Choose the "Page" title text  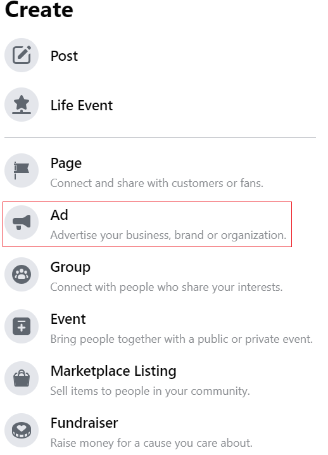pyautogui.click(x=66, y=163)
